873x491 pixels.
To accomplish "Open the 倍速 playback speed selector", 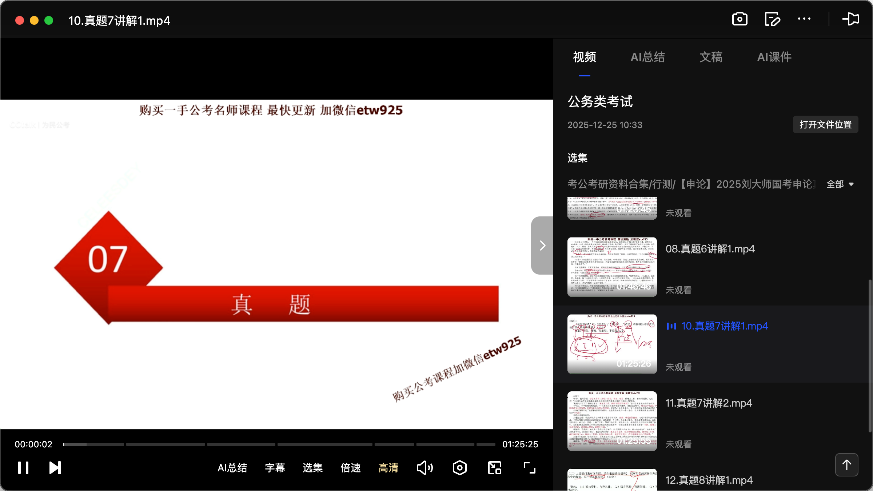I will (x=350, y=468).
